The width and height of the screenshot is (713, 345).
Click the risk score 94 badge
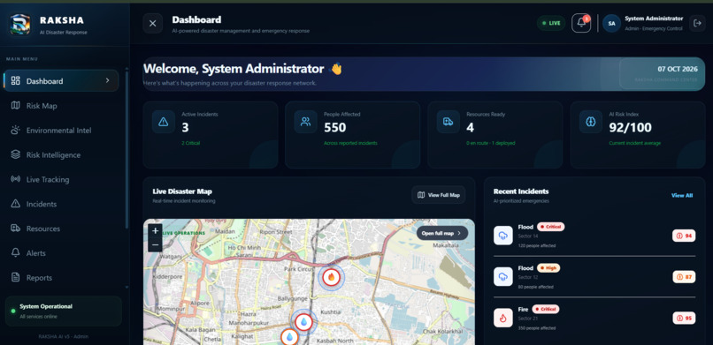click(x=684, y=236)
